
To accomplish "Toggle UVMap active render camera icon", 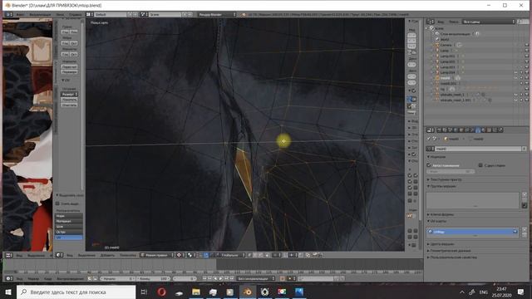I will tap(515, 232).
